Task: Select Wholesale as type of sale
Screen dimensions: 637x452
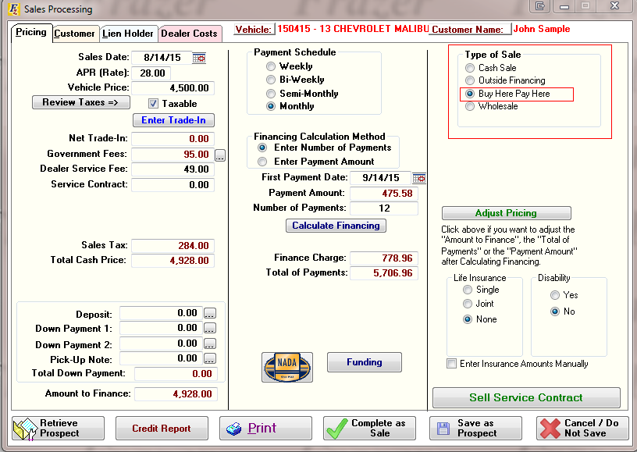Action: click(470, 106)
